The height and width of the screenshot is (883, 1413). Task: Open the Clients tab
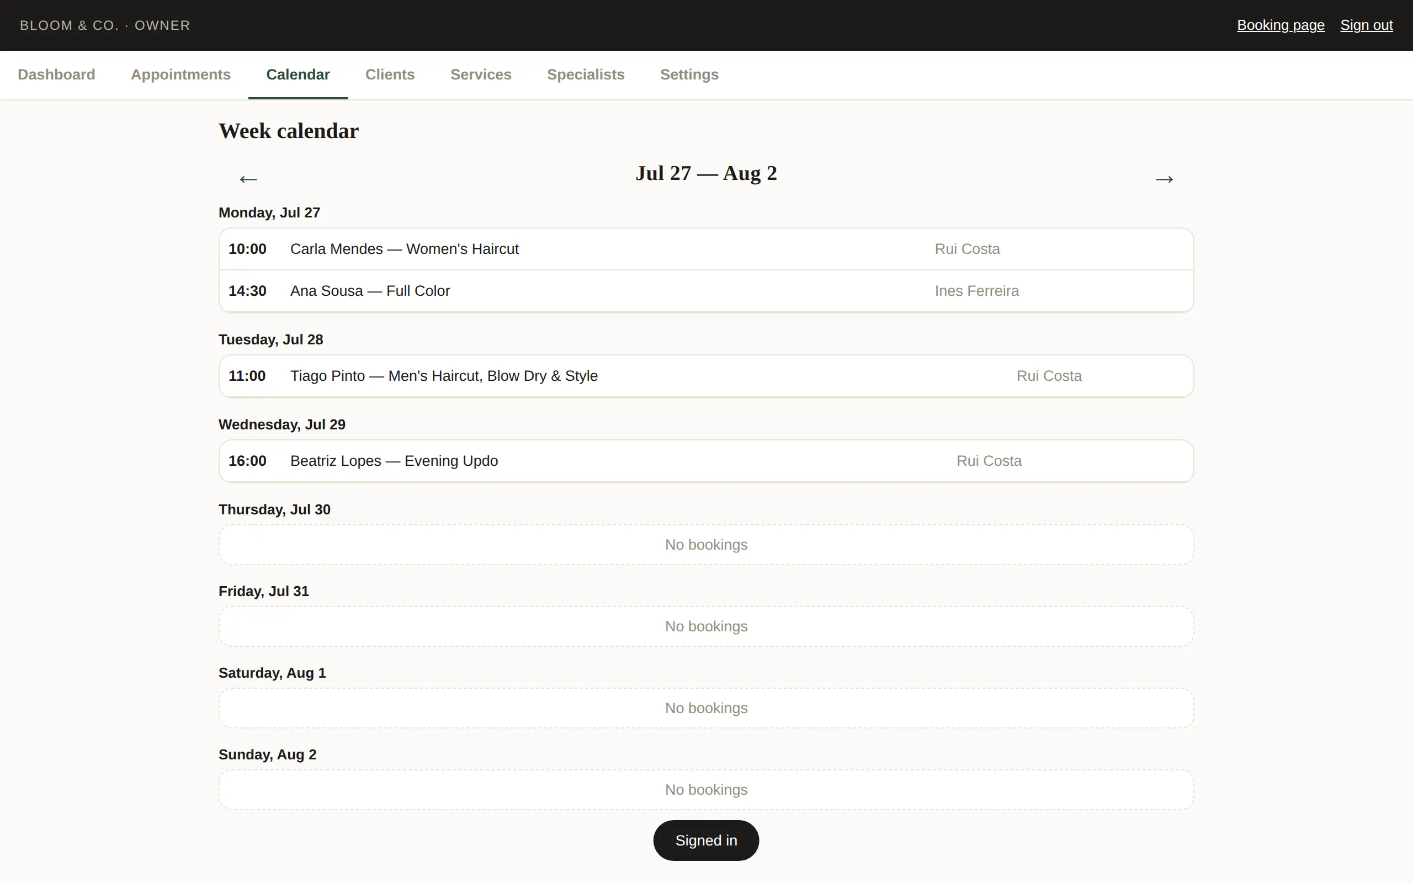[x=390, y=75]
